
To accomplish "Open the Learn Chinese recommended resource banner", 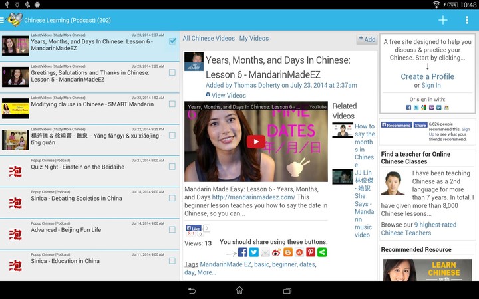I will coord(427,270).
